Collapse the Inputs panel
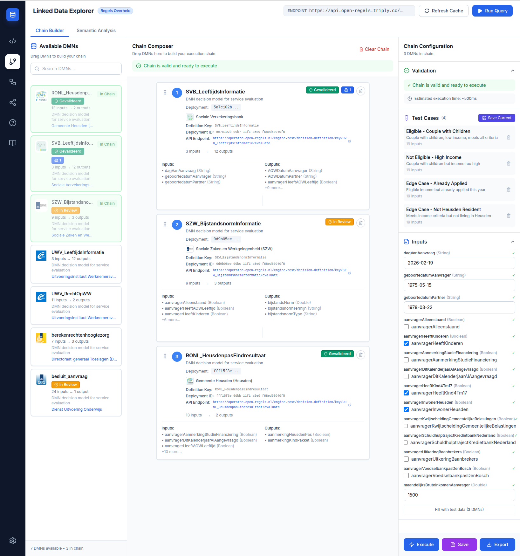Screen dimensions: 520x556 tap(512, 242)
